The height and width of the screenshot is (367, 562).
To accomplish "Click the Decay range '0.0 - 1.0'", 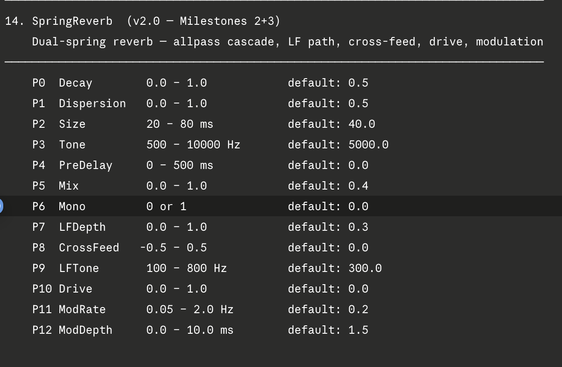I will [x=177, y=83].
